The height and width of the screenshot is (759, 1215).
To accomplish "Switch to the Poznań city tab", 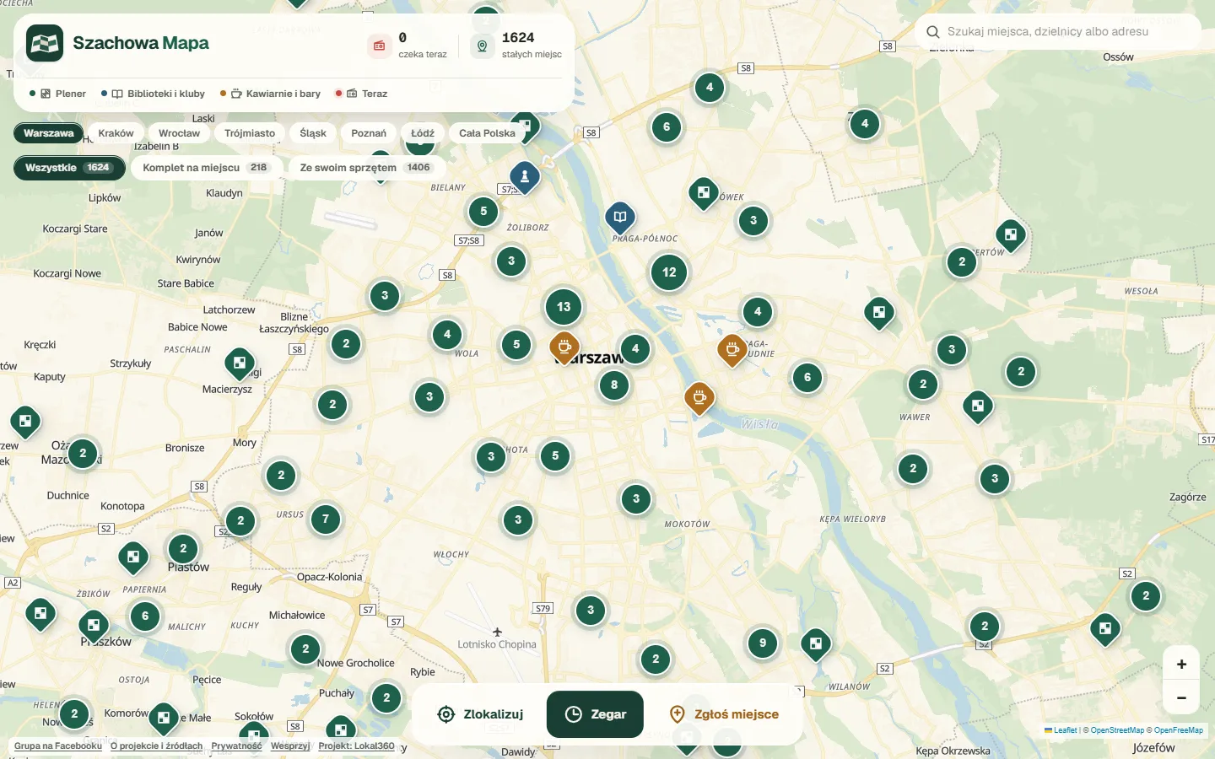I will pyautogui.click(x=369, y=133).
